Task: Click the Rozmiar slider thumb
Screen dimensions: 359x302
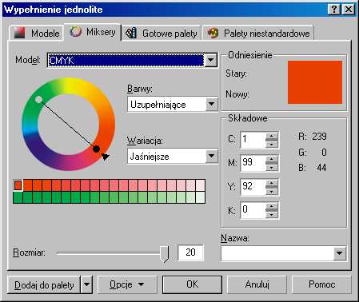Action: (164, 254)
